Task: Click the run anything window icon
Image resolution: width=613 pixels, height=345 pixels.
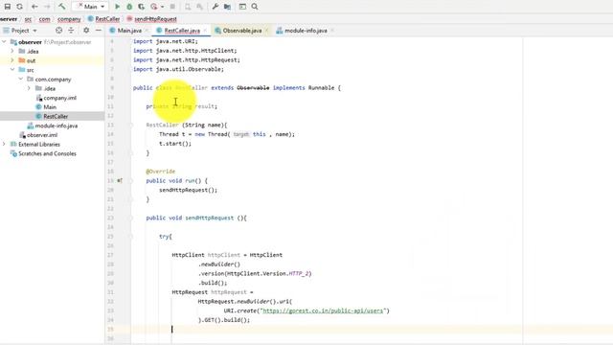Action: [x=242, y=7]
